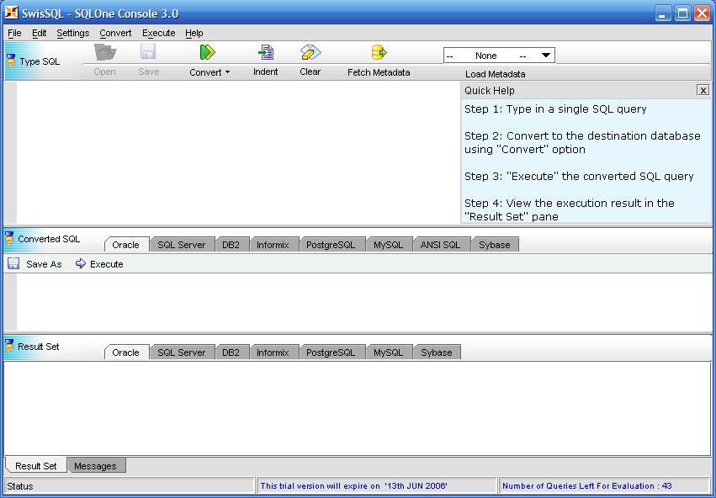Image resolution: width=716 pixels, height=498 pixels.
Task: Click the green Convert arrow icon
Action: tap(207, 52)
